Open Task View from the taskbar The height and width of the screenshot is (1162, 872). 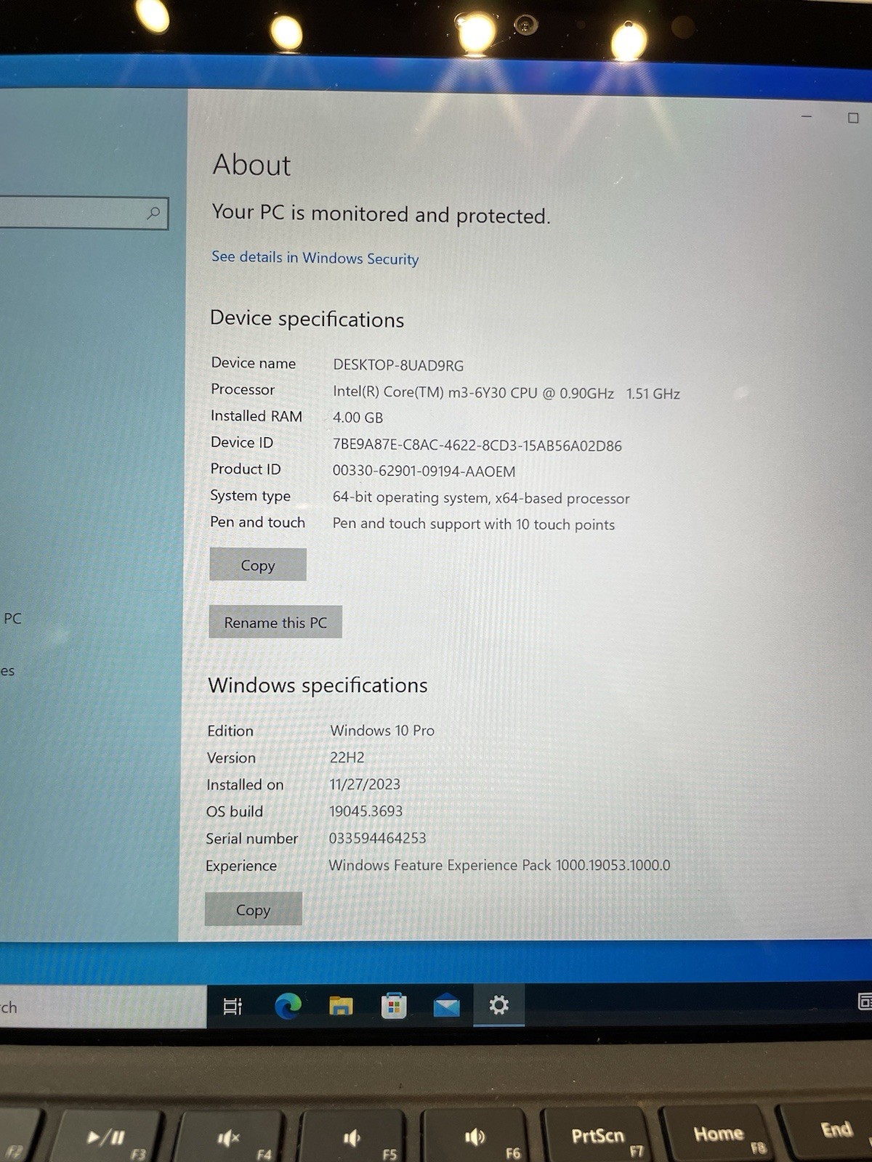233,1006
